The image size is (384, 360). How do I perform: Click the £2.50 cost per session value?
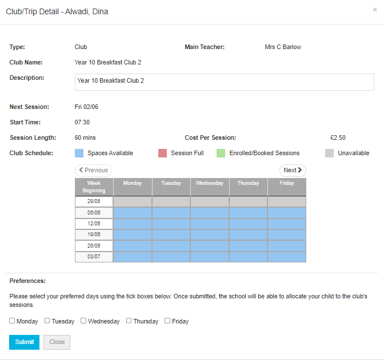point(338,137)
